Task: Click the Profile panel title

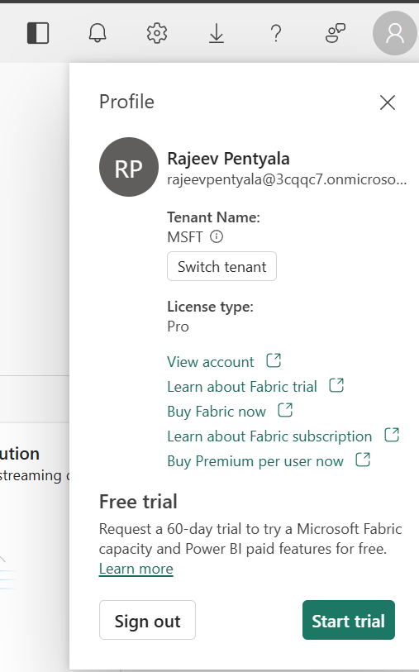Action: click(x=126, y=102)
